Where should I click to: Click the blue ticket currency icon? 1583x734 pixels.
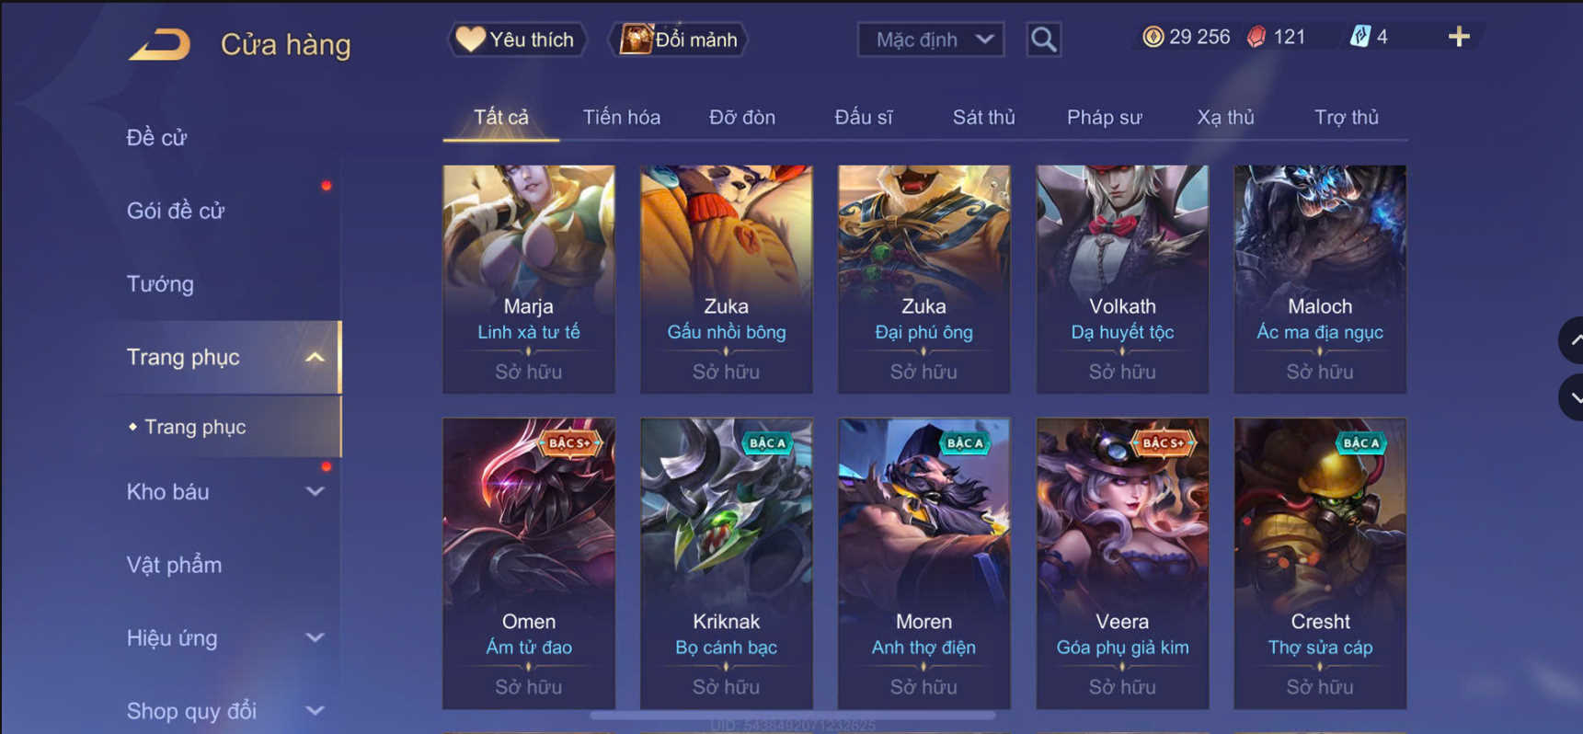coord(1359,37)
